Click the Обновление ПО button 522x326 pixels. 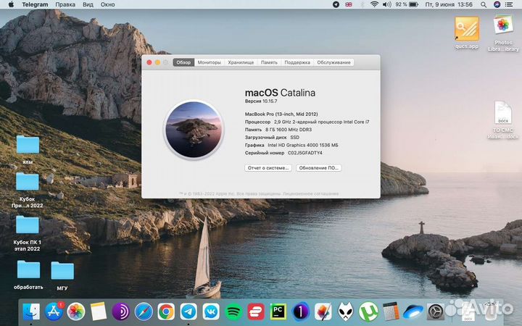318,168
